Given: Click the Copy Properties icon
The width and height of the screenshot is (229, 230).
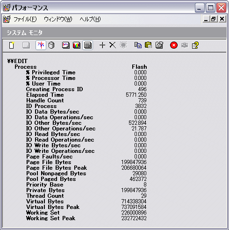Looking at the screenshot, I should click(x=138, y=45).
